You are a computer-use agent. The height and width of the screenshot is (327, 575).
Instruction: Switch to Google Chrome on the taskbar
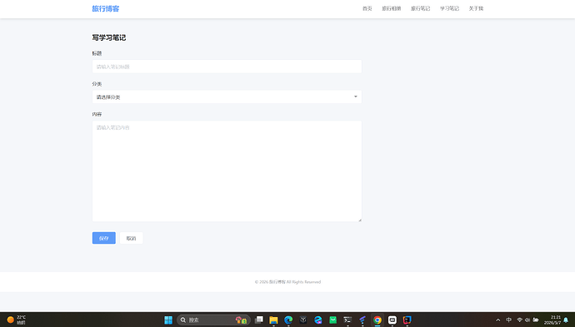[377, 320]
